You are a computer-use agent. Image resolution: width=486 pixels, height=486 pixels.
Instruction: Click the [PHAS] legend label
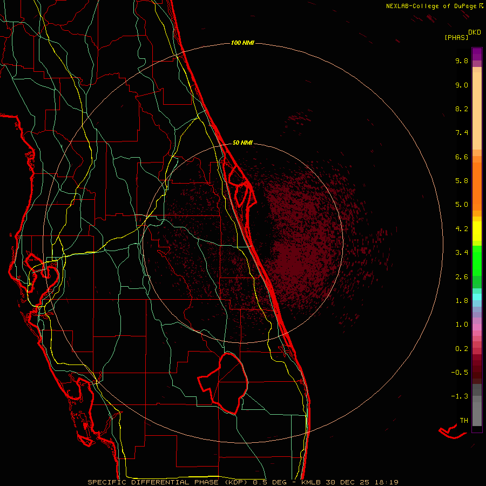click(x=456, y=37)
